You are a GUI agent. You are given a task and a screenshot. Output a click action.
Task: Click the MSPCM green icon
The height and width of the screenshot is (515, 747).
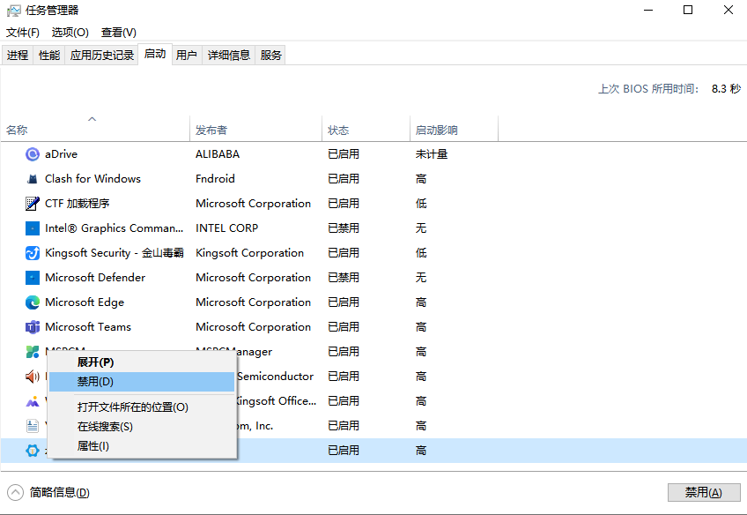click(31, 351)
